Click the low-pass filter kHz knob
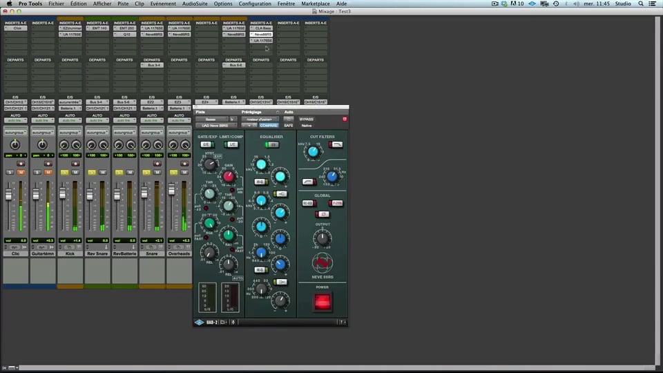Image resolution: width=663 pixels, height=373 pixels. 313,152
